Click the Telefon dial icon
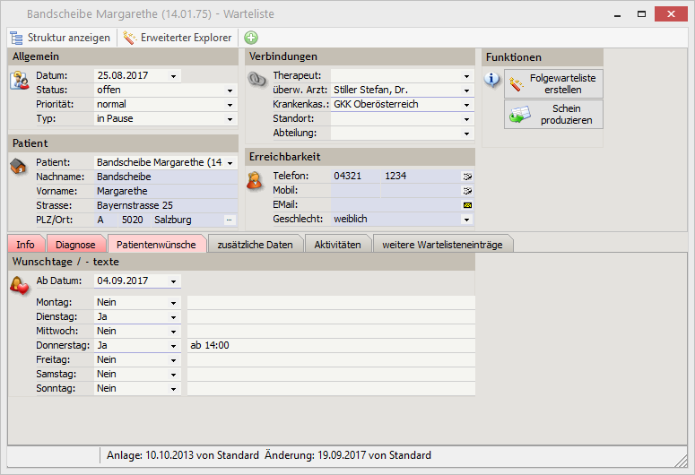This screenshot has width=695, height=475. (x=467, y=177)
